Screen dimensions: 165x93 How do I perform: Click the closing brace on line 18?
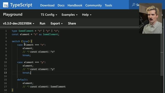click(12, 90)
